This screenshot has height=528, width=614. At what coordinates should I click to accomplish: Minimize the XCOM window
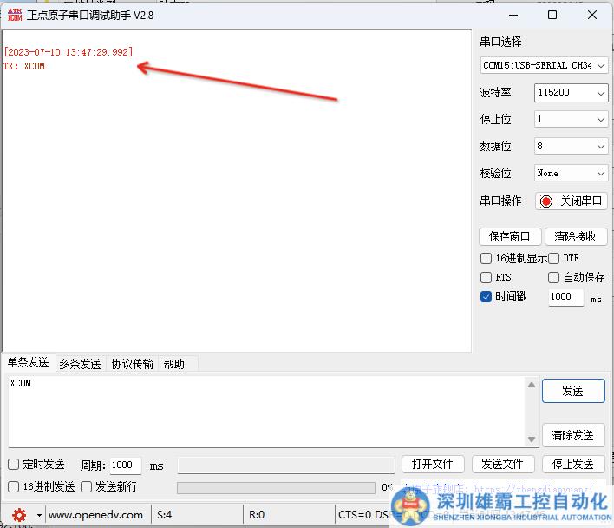(512, 15)
